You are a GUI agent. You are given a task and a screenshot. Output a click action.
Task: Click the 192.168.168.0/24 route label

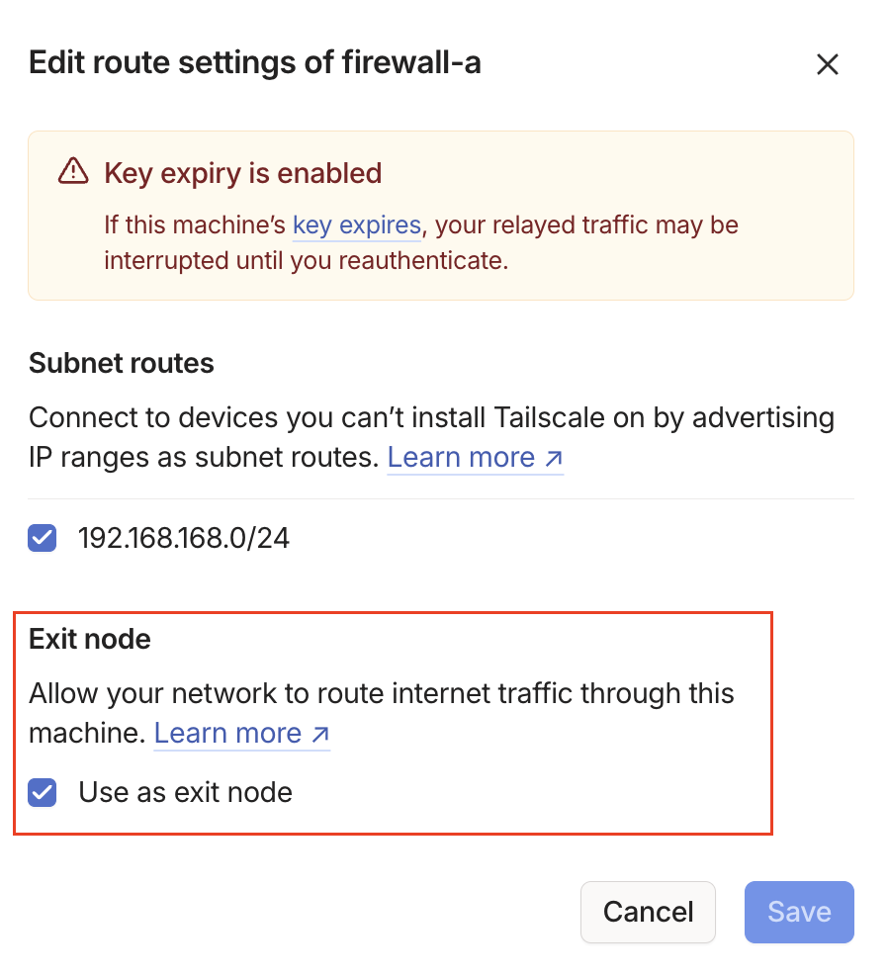click(x=184, y=538)
